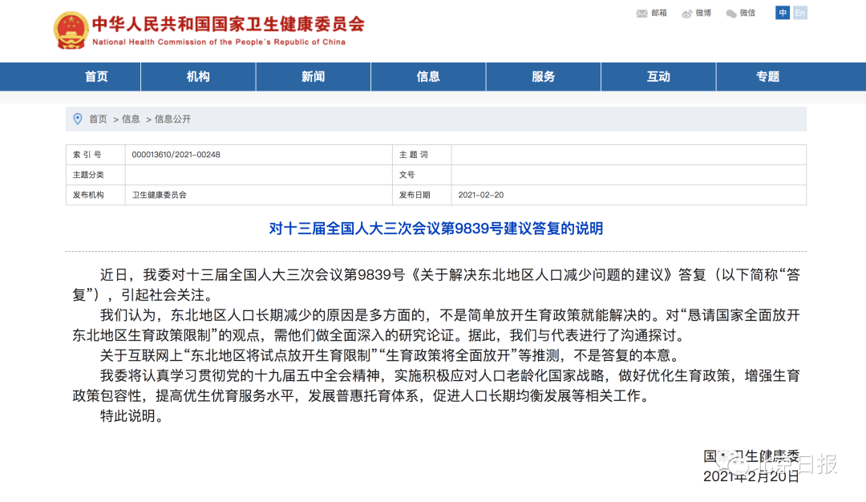The width and height of the screenshot is (866, 502).
Task: Click the site title 中华人民共和国国家卫生健康委员会
Action: [228, 24]
